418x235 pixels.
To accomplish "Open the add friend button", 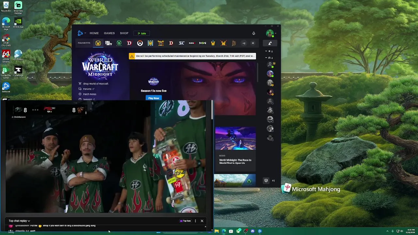I will coord(270,43).
